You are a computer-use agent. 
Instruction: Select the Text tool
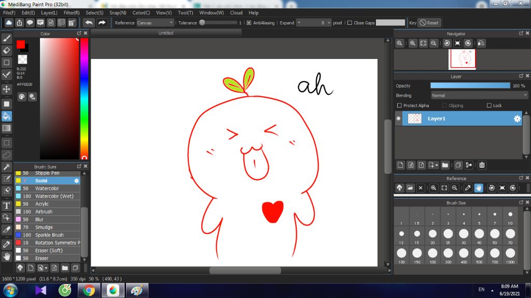click(x=6, y=205)
